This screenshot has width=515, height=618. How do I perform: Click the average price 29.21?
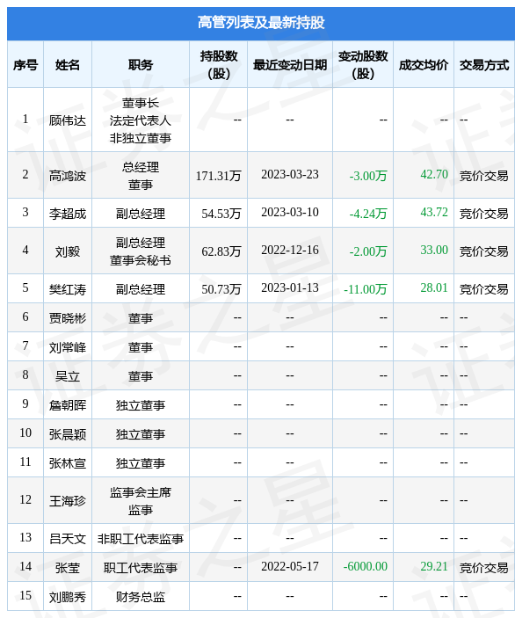point(434,566)
